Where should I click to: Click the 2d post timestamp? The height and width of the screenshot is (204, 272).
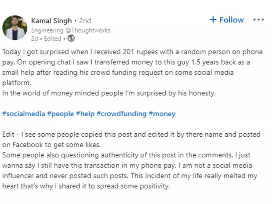(34, 38)
